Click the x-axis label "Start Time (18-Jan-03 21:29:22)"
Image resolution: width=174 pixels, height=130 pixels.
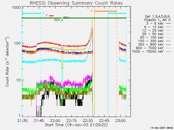[76, 125]
